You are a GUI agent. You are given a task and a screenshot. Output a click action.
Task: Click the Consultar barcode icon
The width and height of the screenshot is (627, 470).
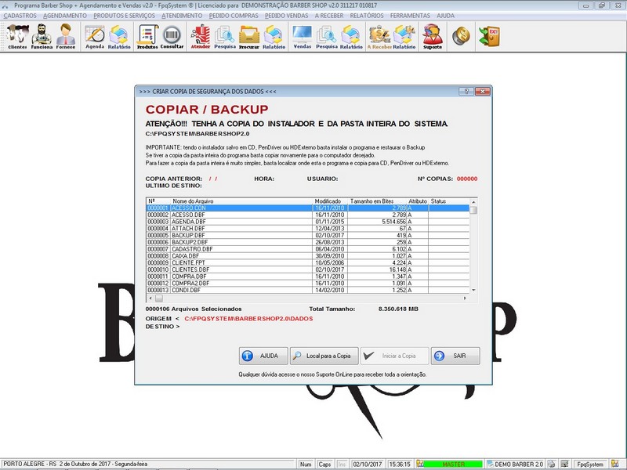coord(172,36)
